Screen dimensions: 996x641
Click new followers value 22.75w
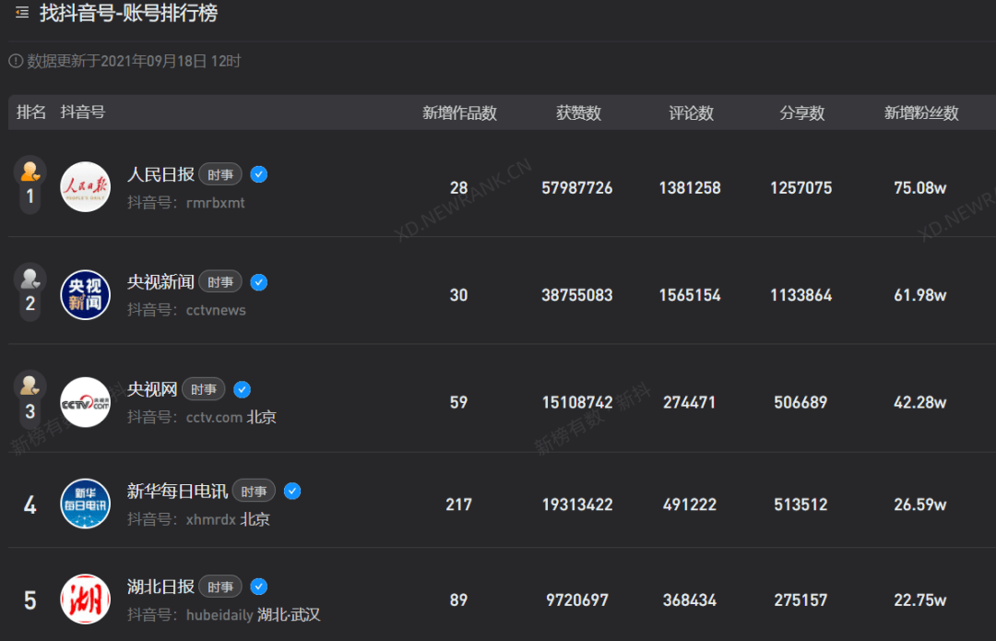pyautogui.click(x=919, y=600)
